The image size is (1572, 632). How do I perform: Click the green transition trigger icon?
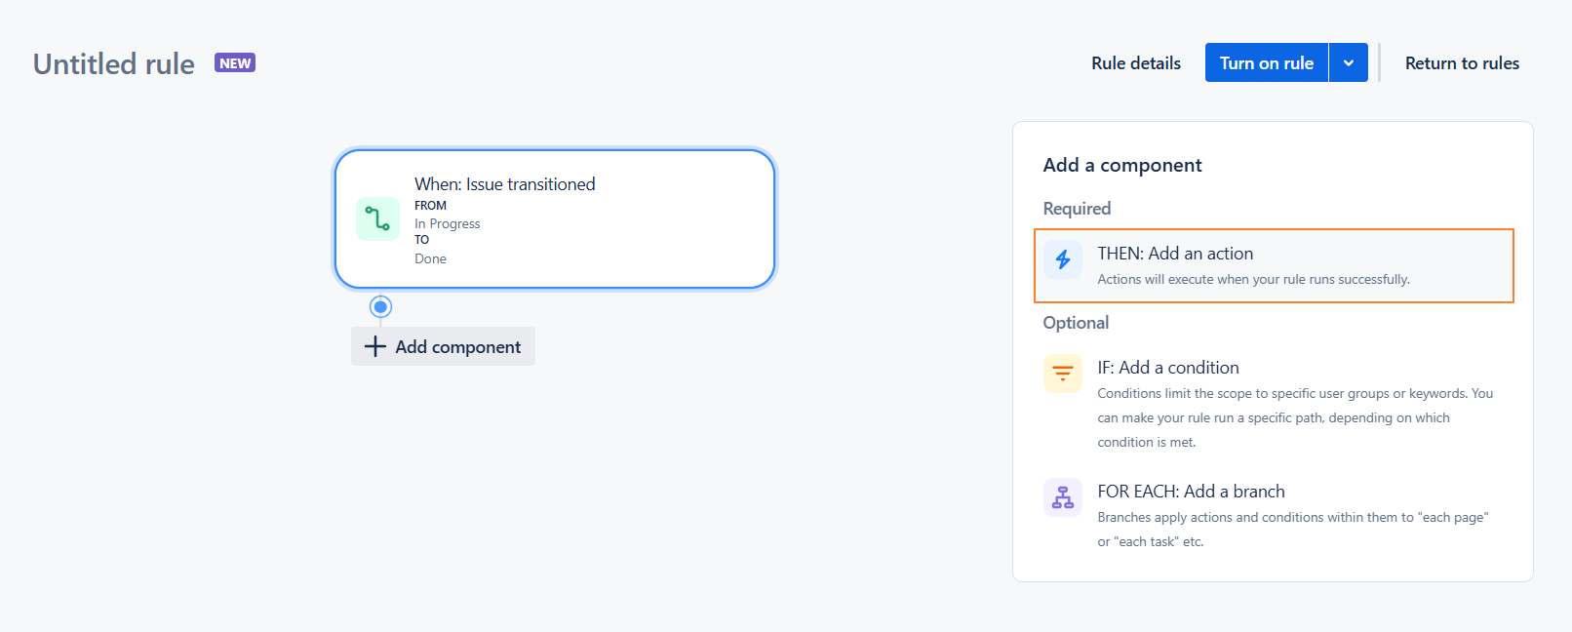377,218
